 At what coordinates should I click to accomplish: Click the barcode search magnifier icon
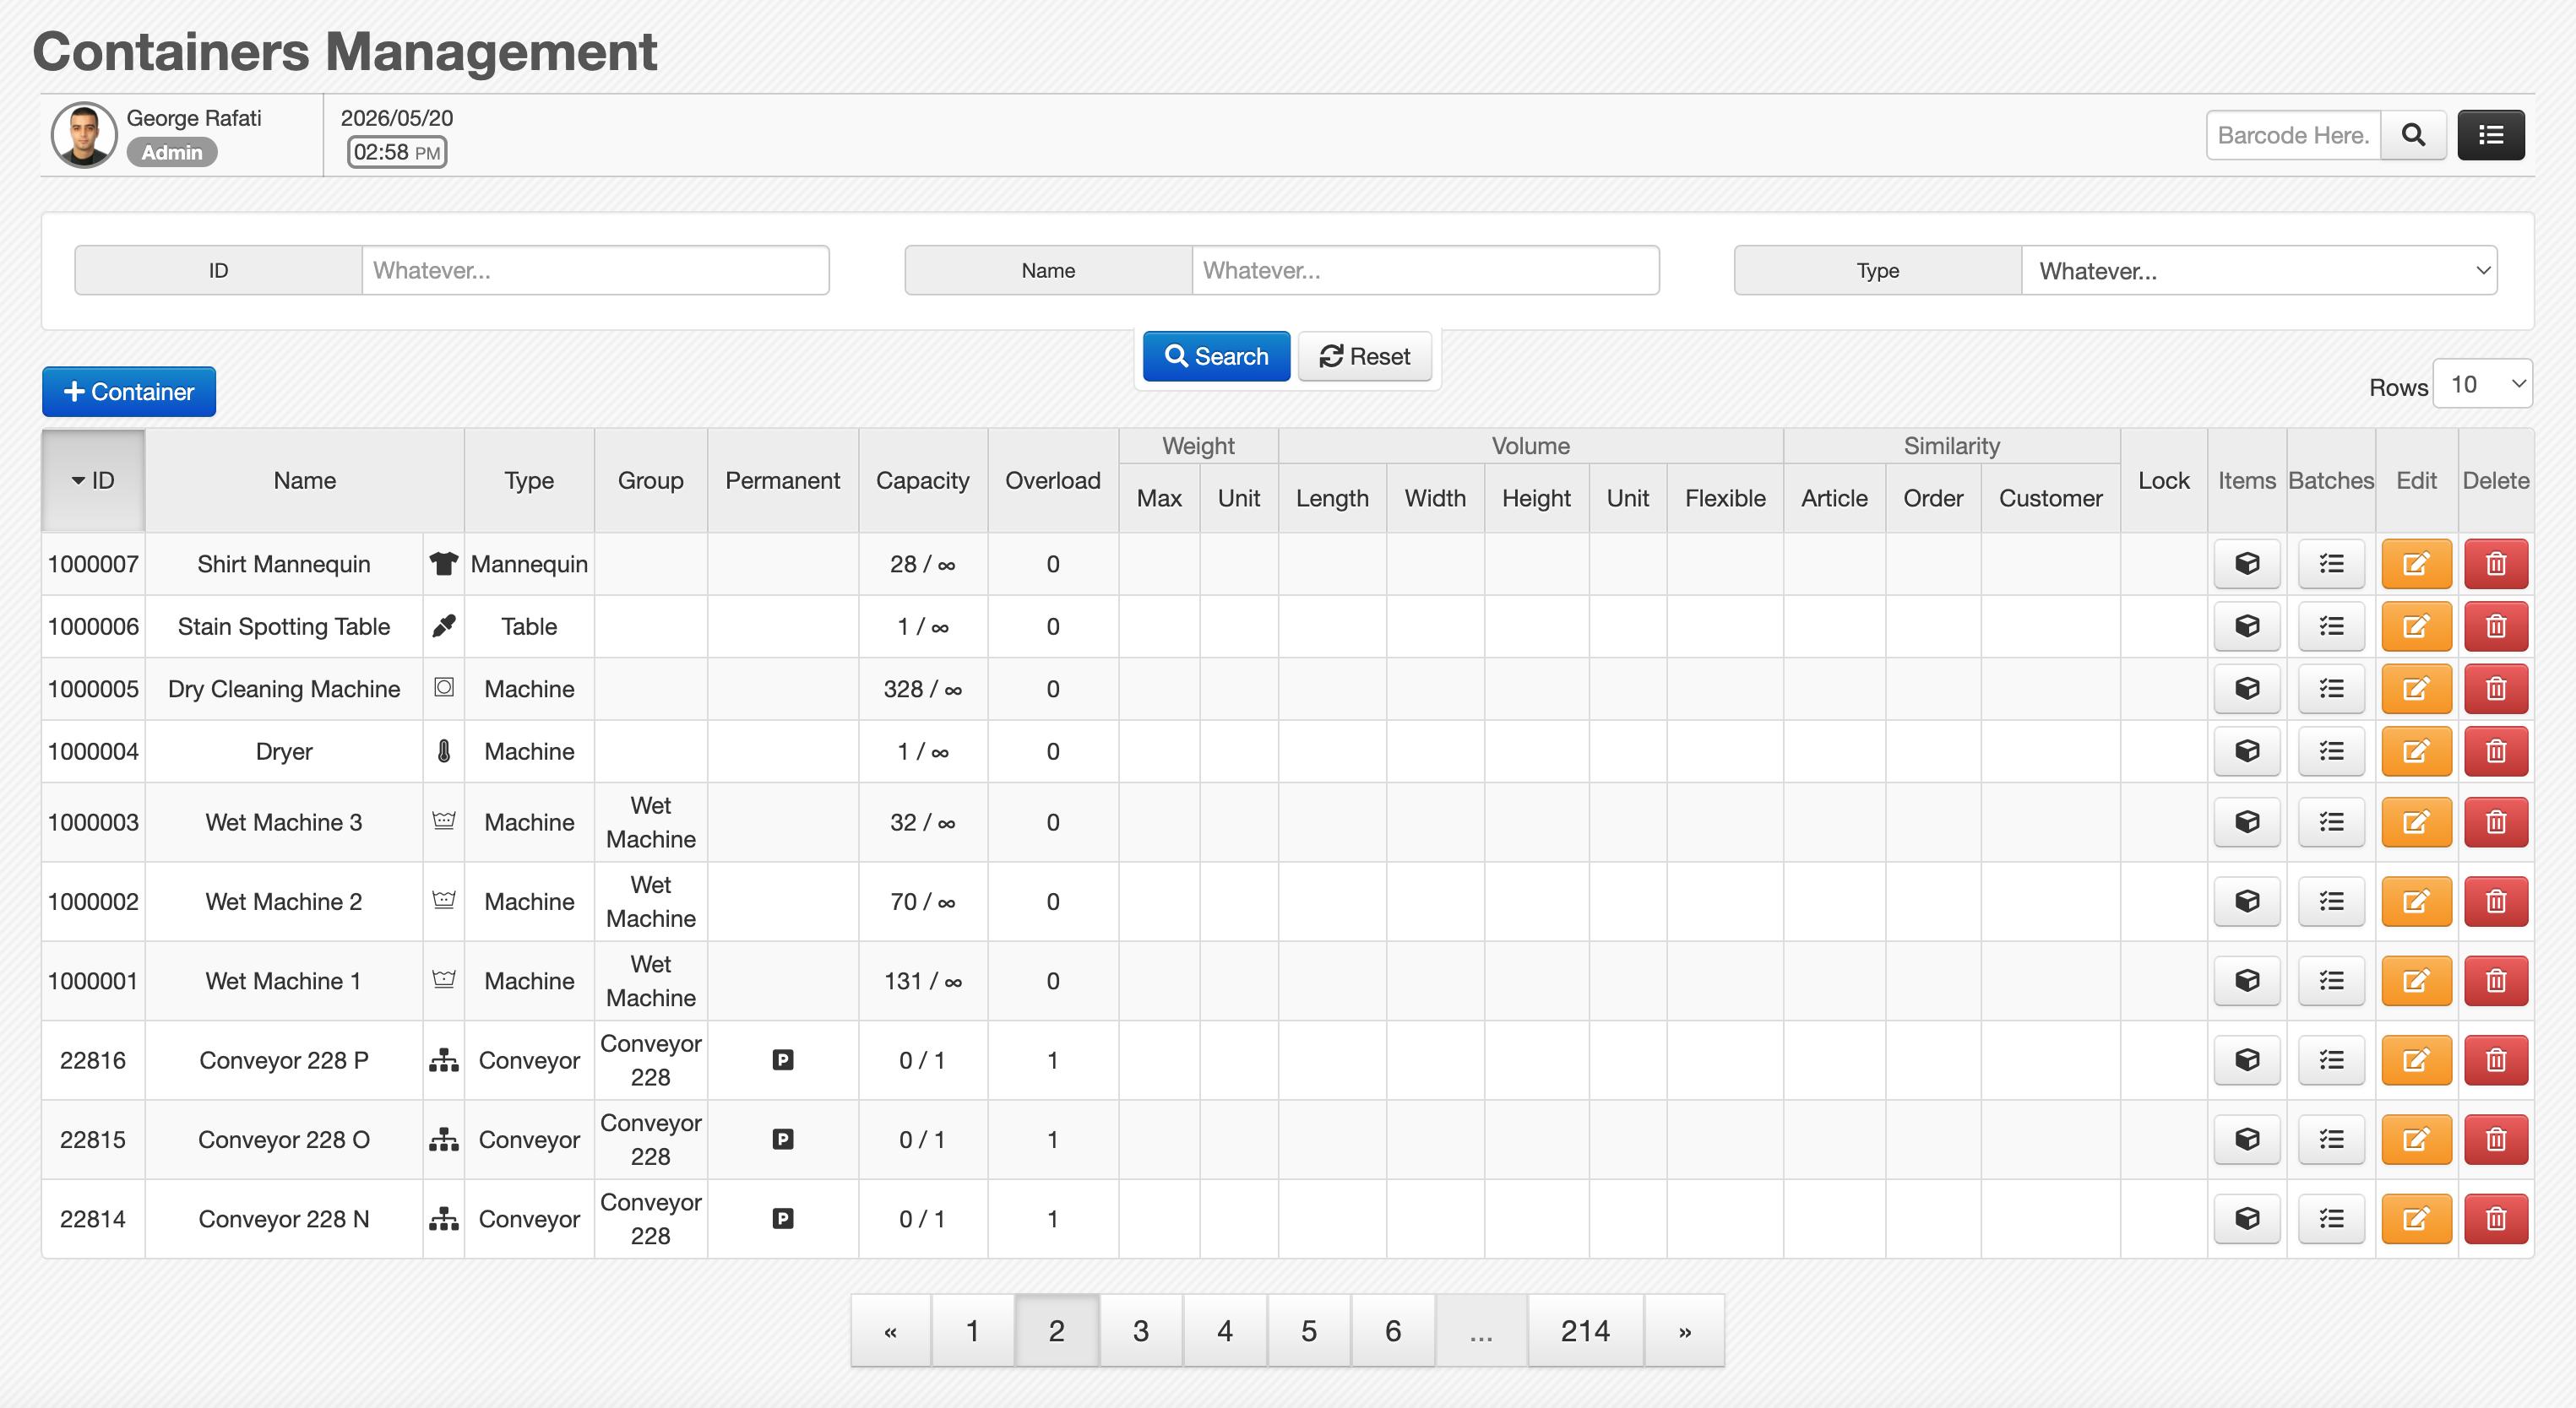click(2413, 135)
